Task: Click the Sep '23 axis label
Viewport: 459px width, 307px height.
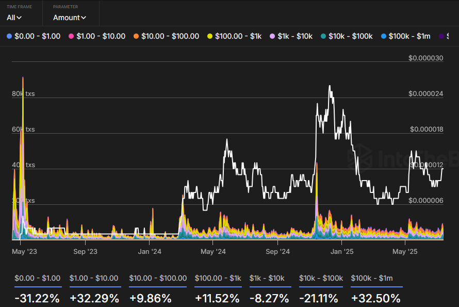Action: click(85, 252)
